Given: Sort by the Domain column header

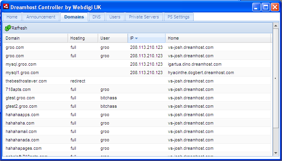Looking at the screenshot, I should click(x=35, y=38).
